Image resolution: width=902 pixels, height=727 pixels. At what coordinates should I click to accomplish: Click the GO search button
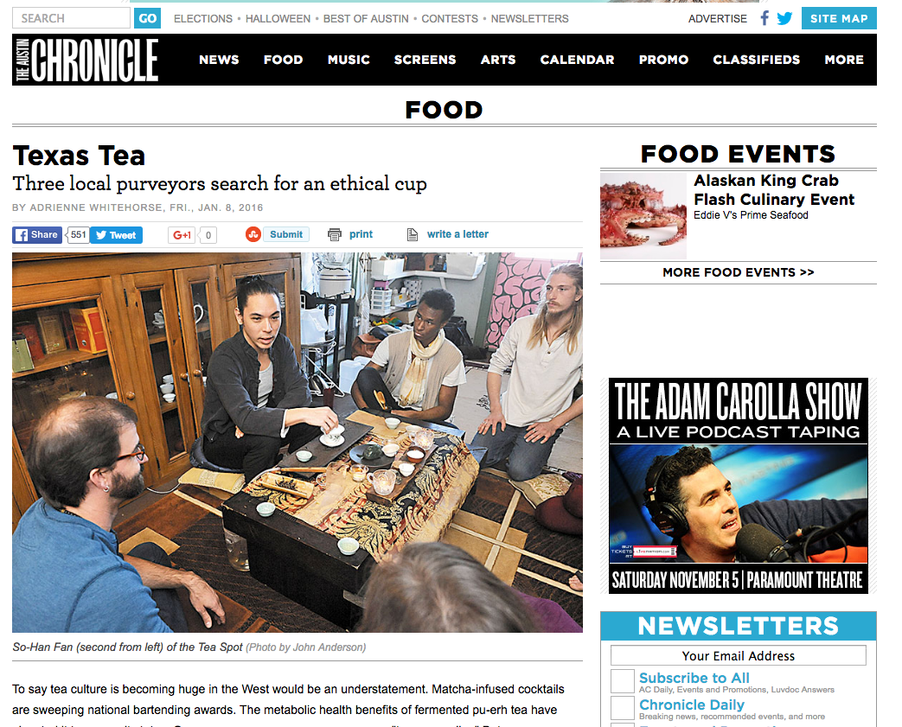coord(147,18)
